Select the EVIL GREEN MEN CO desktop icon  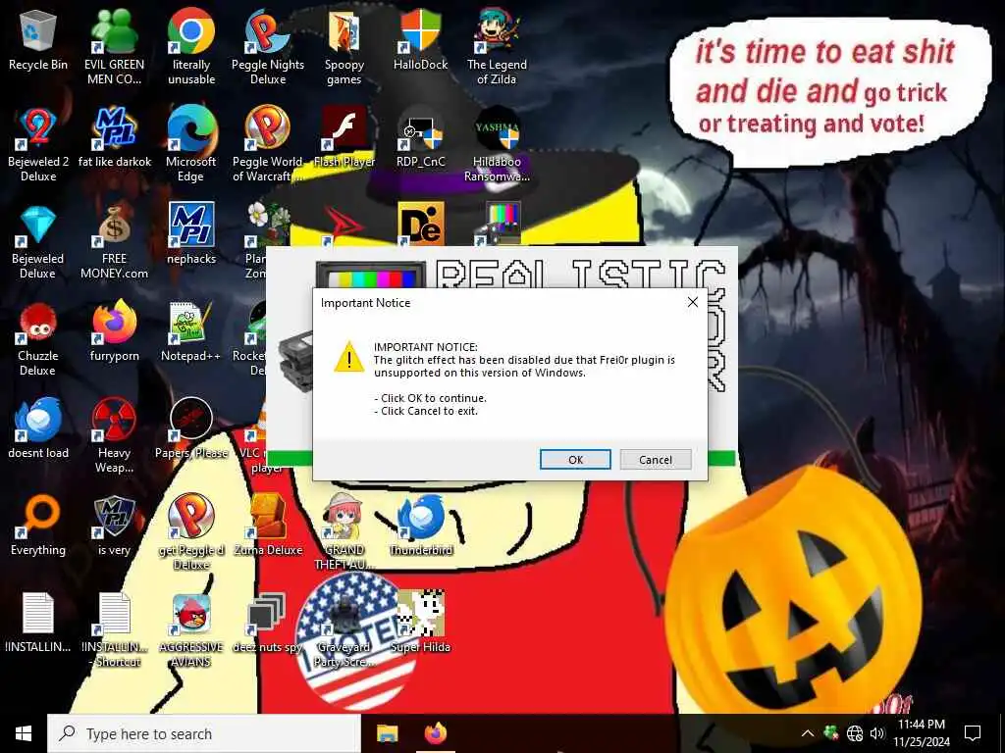(114, 48)
